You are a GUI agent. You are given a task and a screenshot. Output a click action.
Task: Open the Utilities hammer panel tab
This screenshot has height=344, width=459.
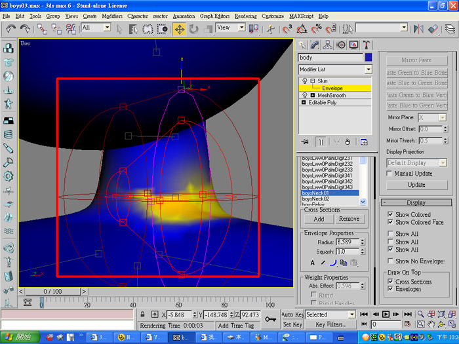[366, 45]
